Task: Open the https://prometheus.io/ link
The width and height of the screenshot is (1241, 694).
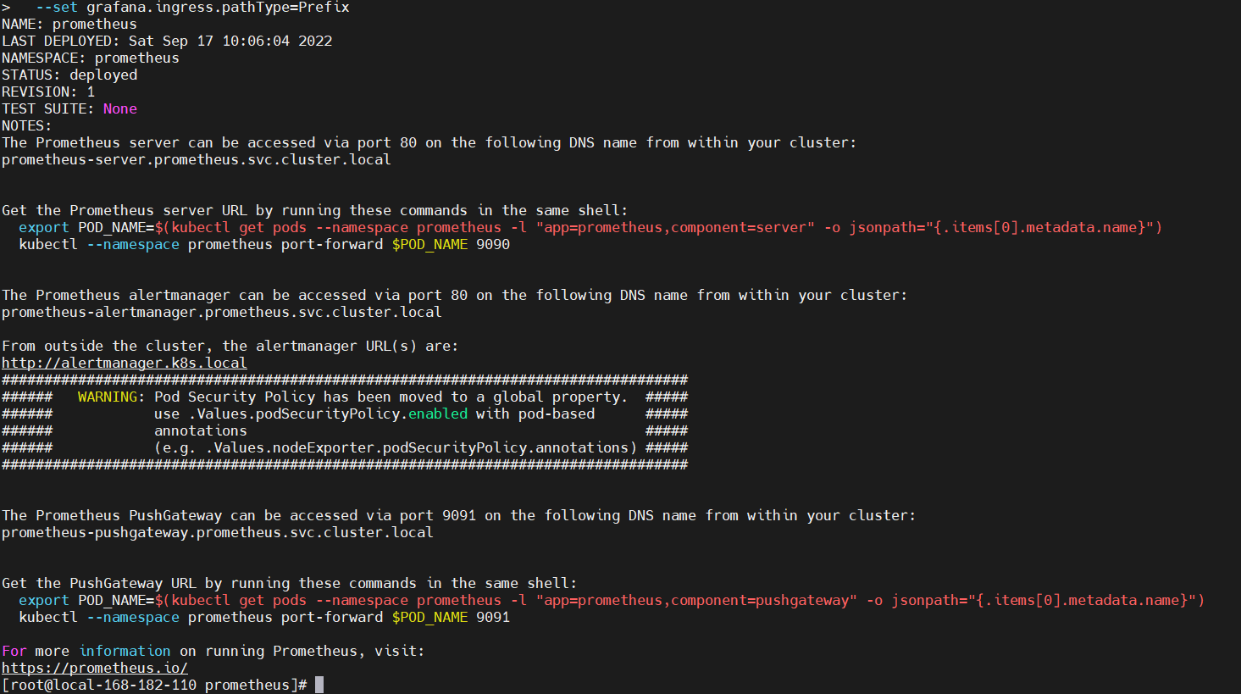Action: click(95, 668)
